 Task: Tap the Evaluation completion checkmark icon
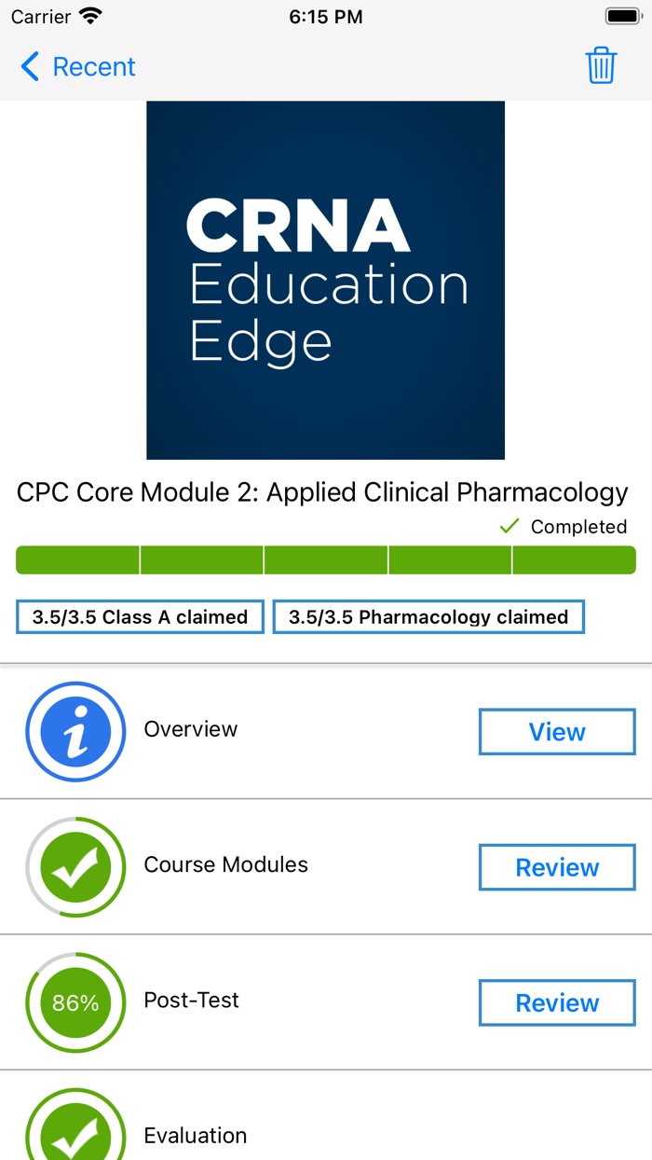[75, 1132]
